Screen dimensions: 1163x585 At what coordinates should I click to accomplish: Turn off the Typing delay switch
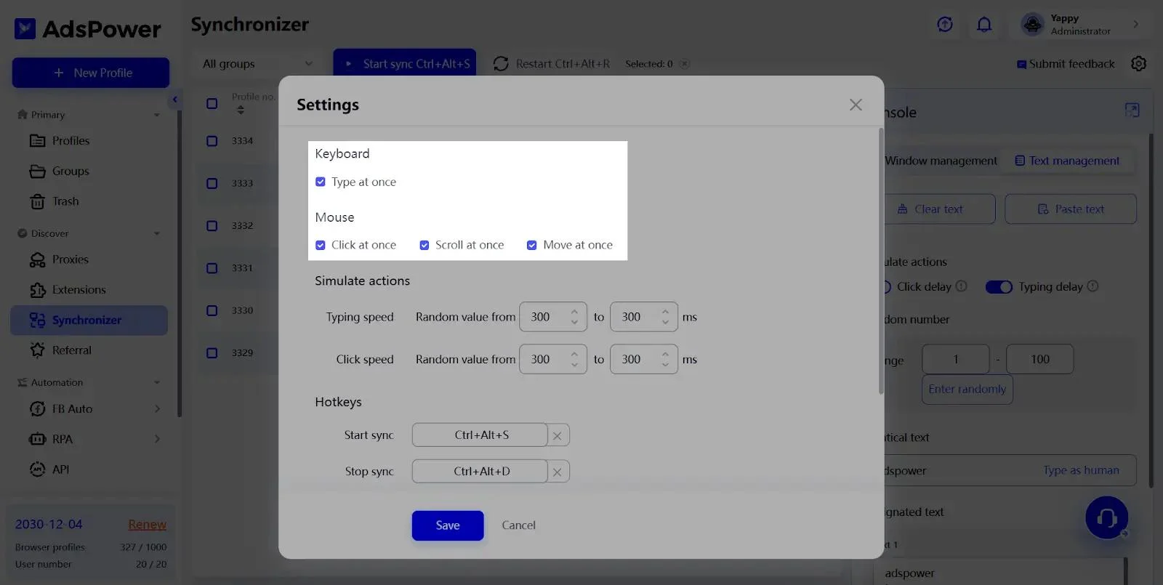point(998,287)
